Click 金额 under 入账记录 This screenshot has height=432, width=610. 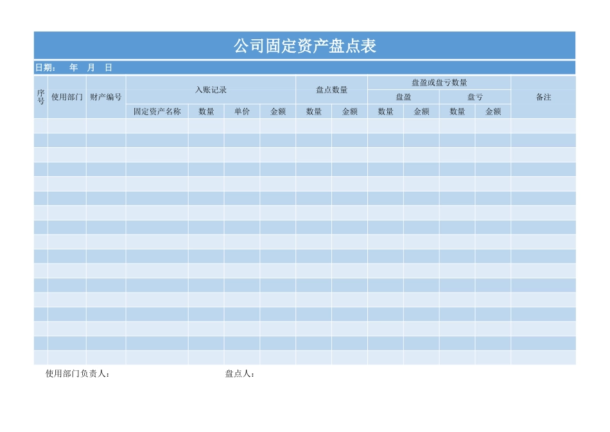278,111
